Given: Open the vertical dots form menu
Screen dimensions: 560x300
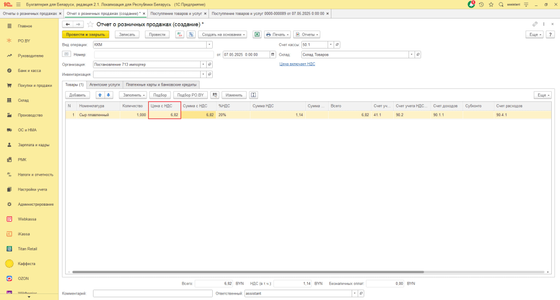Looking at the screenshot, I should (x=544, y=24).
